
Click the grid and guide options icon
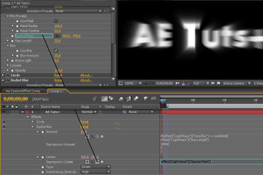click(x=146, y=83)
